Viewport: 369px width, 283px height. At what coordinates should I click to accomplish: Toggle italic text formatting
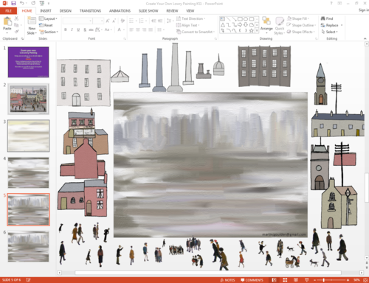tap(72, 29)
